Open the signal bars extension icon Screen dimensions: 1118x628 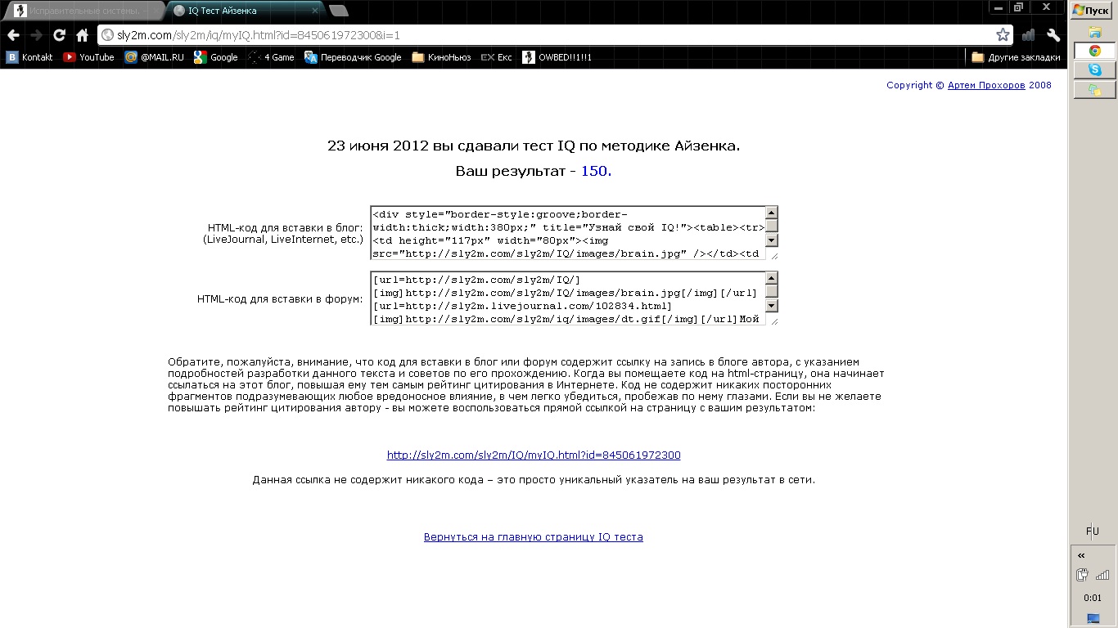pyautogui.click(x=1029, y=35)
